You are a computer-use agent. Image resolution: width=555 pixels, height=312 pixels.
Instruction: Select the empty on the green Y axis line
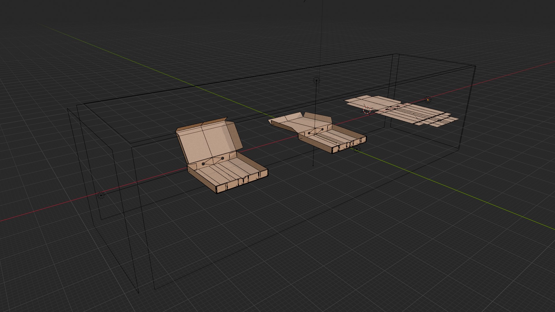357,149
